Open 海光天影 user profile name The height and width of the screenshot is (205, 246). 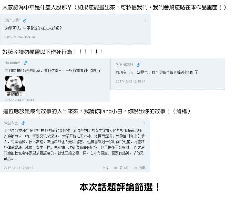click(12, 20)
